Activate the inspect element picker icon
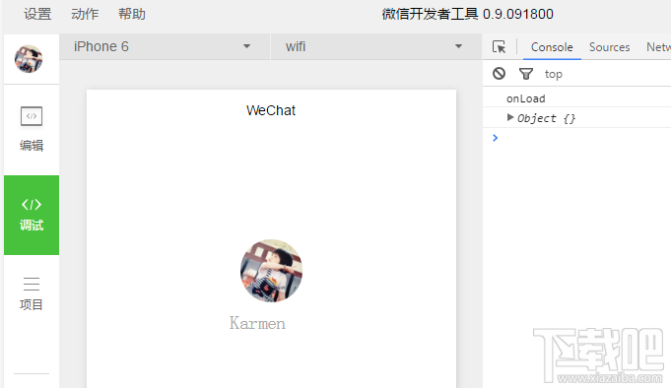The height and width of the screenshot is (388, 671). click(499, 46)
